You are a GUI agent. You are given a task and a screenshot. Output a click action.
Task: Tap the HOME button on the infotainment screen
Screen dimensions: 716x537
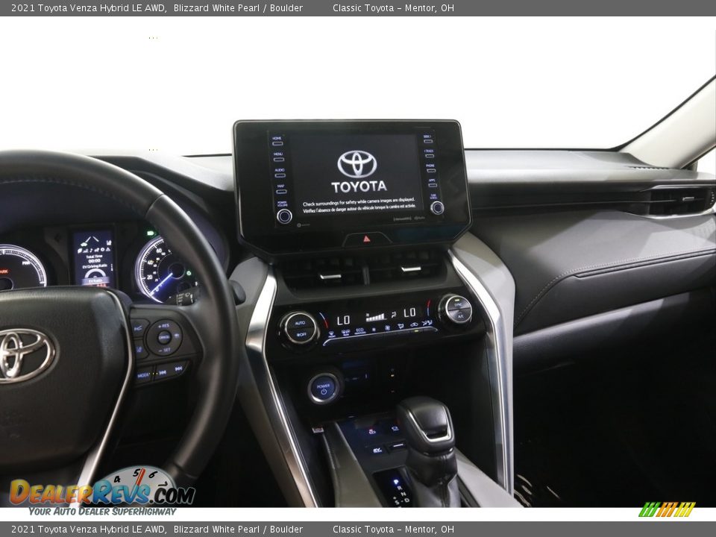pyautogui.click(x=277, y=141)
